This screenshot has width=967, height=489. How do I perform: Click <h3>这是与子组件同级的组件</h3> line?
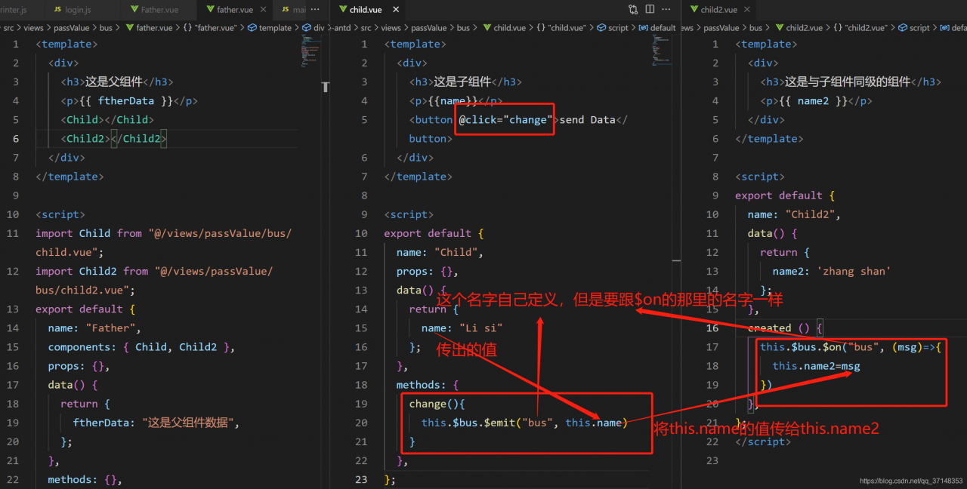click(851, 81)
